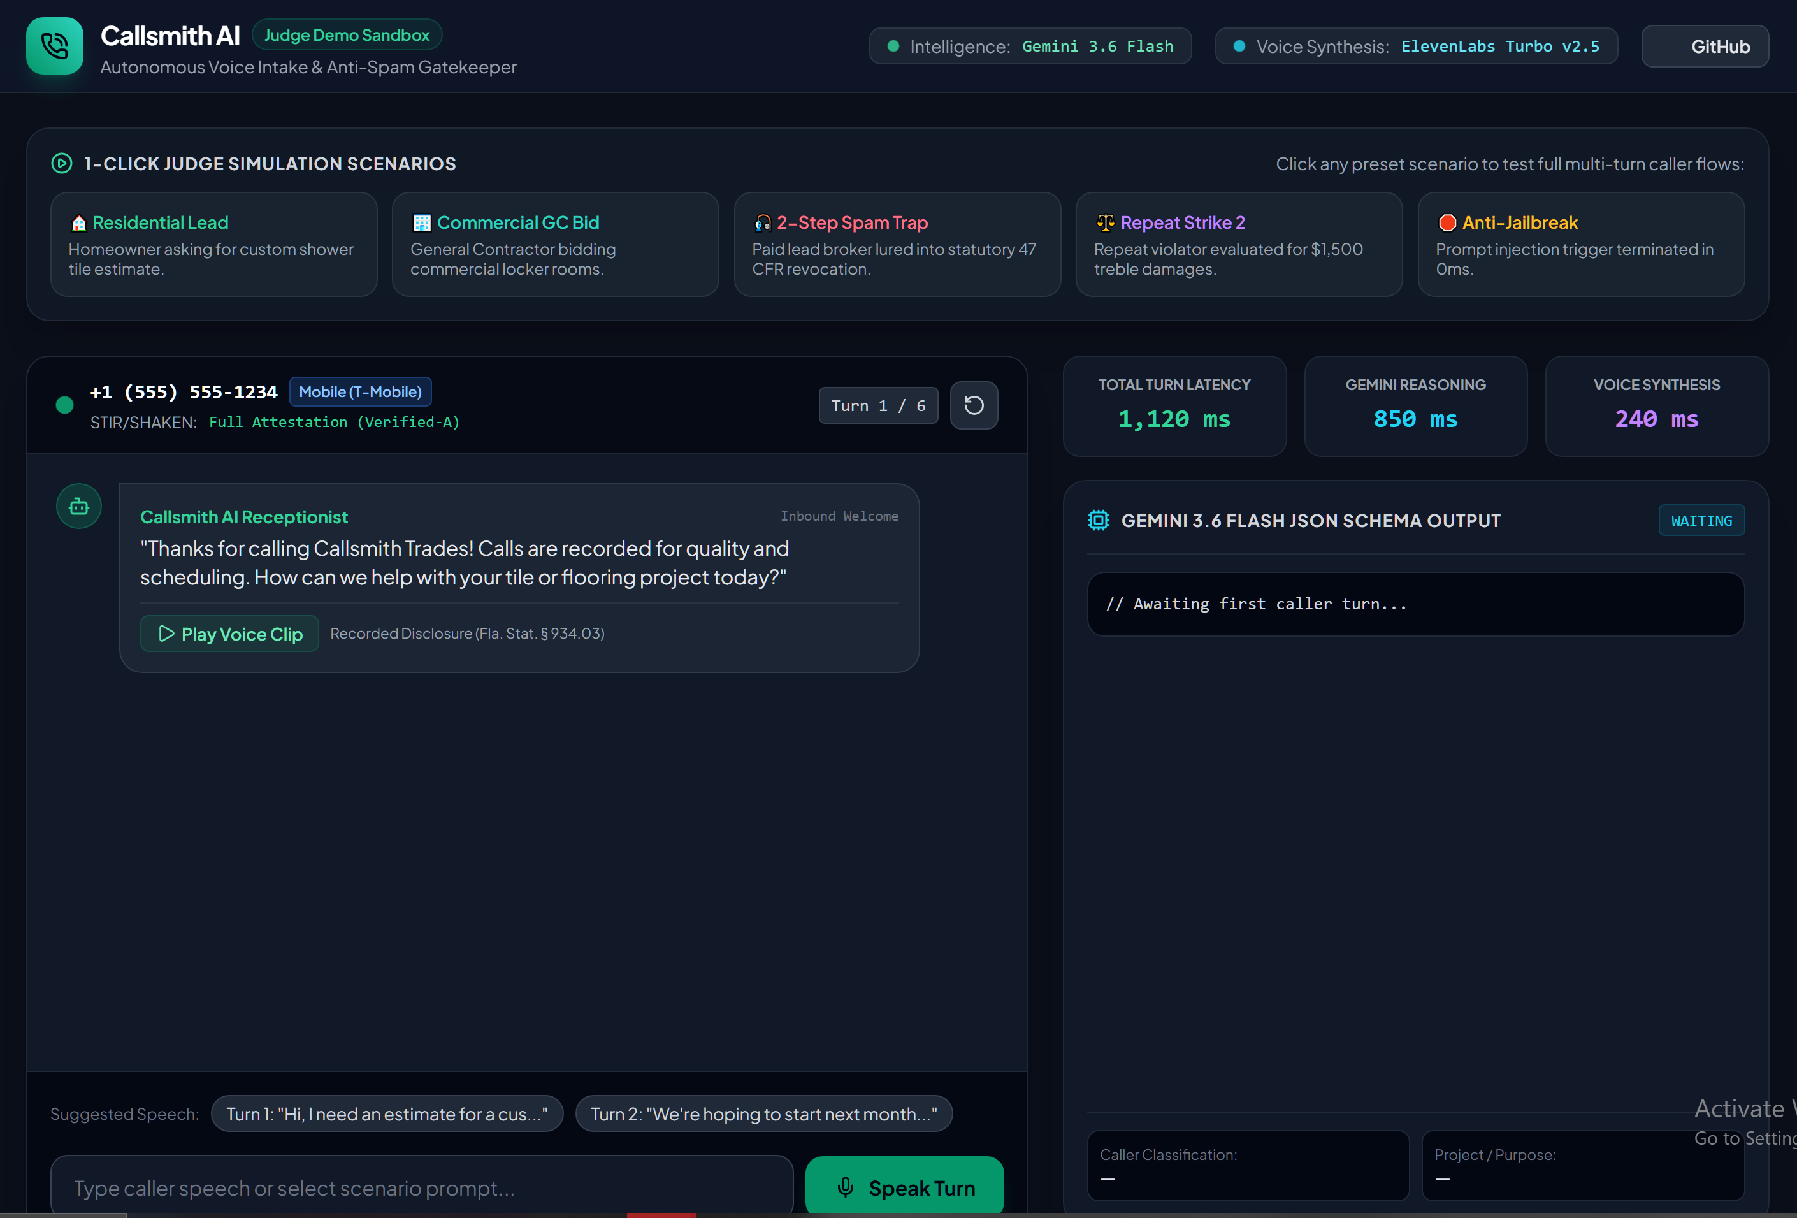Click the receptionist robot avatar icon

tap(79, 507)
